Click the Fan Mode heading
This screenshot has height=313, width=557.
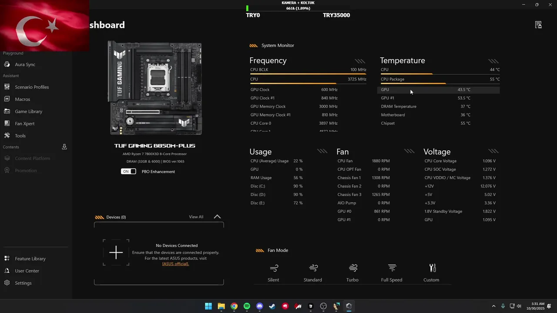click(278, 250)
